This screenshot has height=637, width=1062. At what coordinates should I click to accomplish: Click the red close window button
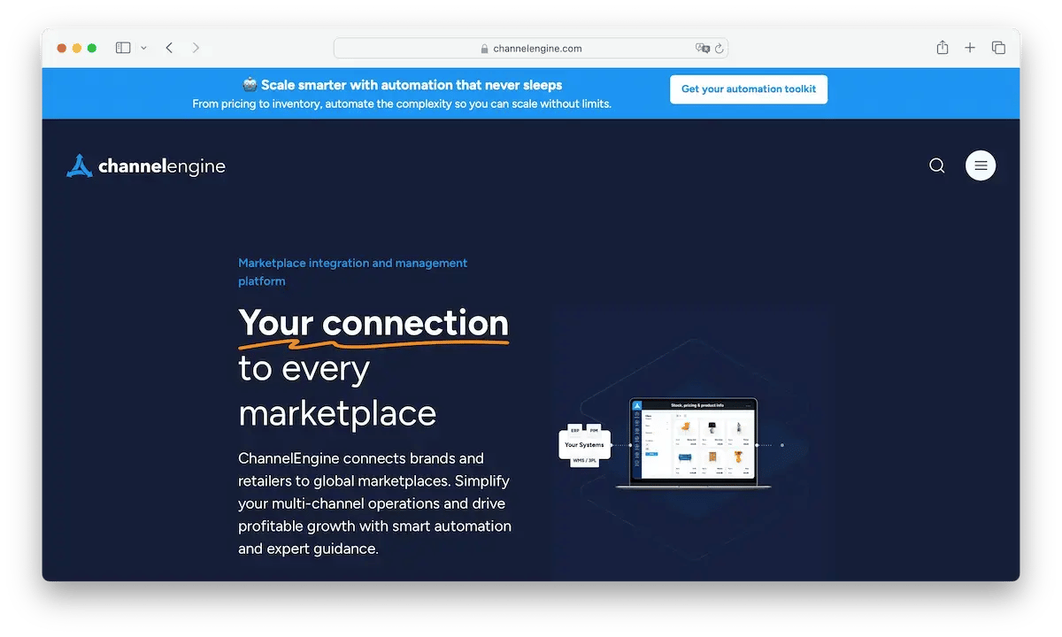click(62, 48)
